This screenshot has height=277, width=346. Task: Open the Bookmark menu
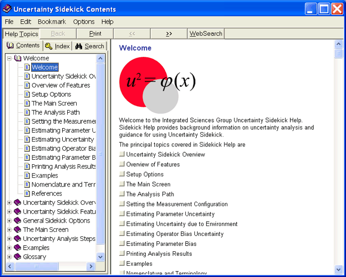[51, 22]
